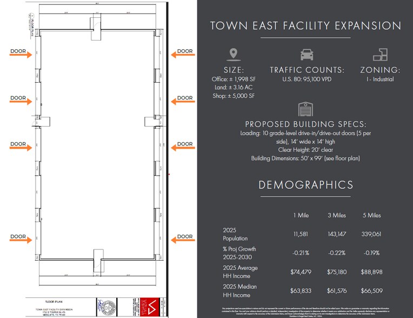Select the 'TOWN EAST FACILITY EXPANSION' main heading

[305, 26]
